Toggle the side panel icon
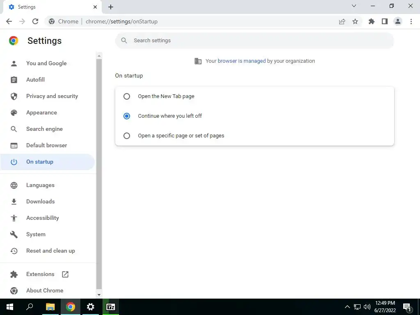This screenshot has height=315, width=420. click(385, 21)
